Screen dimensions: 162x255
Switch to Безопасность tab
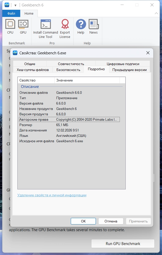point(68,70)
